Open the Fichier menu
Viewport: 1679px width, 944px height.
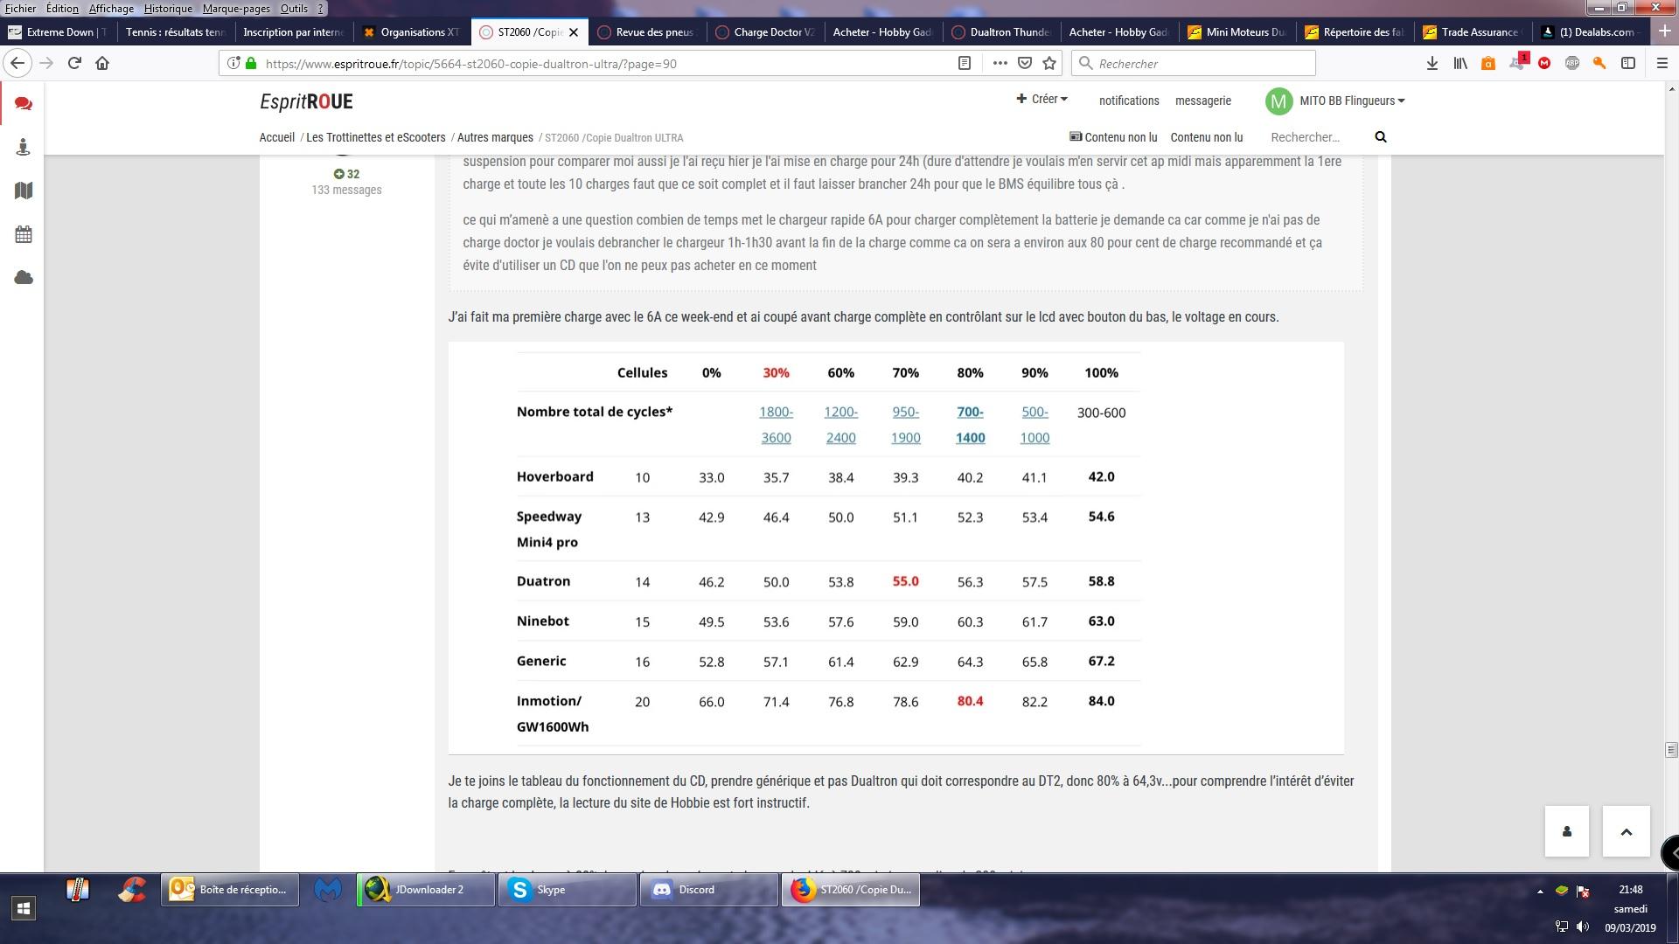click(x=21, y=8)
